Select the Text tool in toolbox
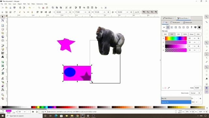This screenshot has height=118, width=209. click(x=3, y=57)
